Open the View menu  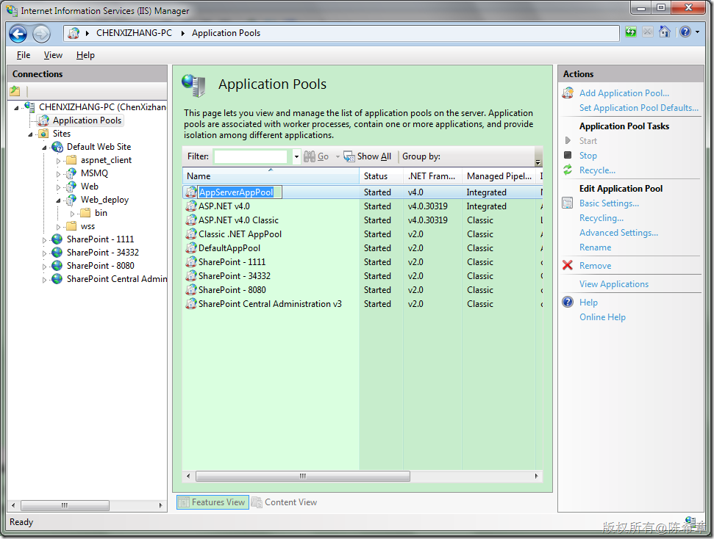coord(53,55)
